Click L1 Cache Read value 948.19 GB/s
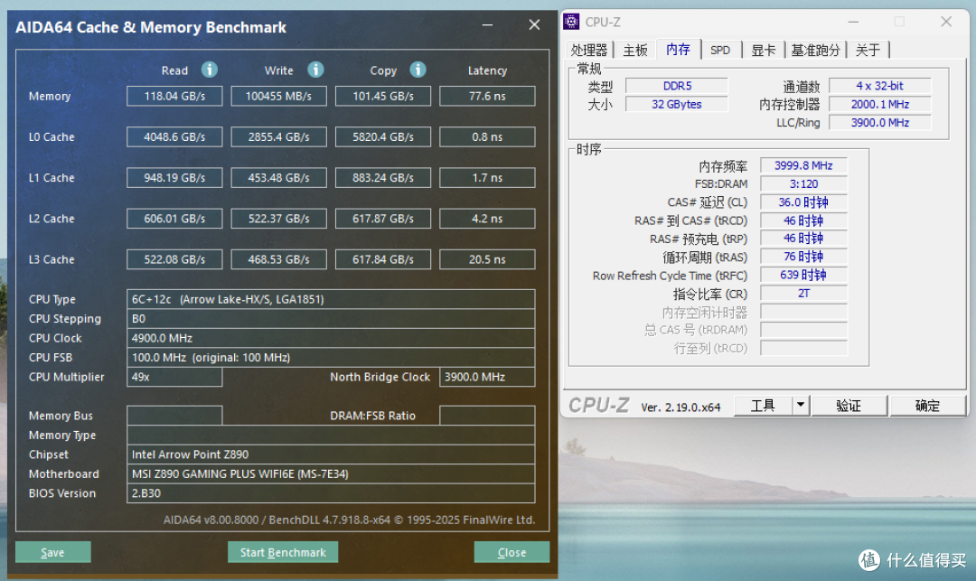 [x=174, y=178]
